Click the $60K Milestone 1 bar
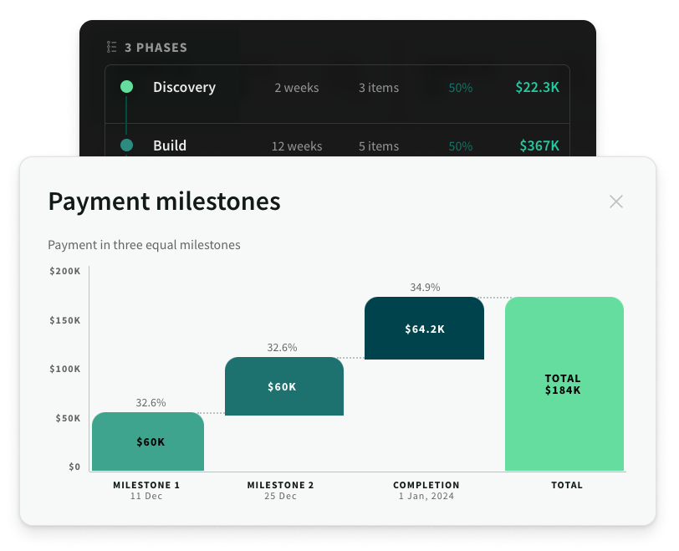679x551 pixels. click(148, 441)
